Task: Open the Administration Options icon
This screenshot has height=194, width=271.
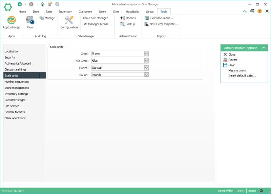Action: [123, 18]
